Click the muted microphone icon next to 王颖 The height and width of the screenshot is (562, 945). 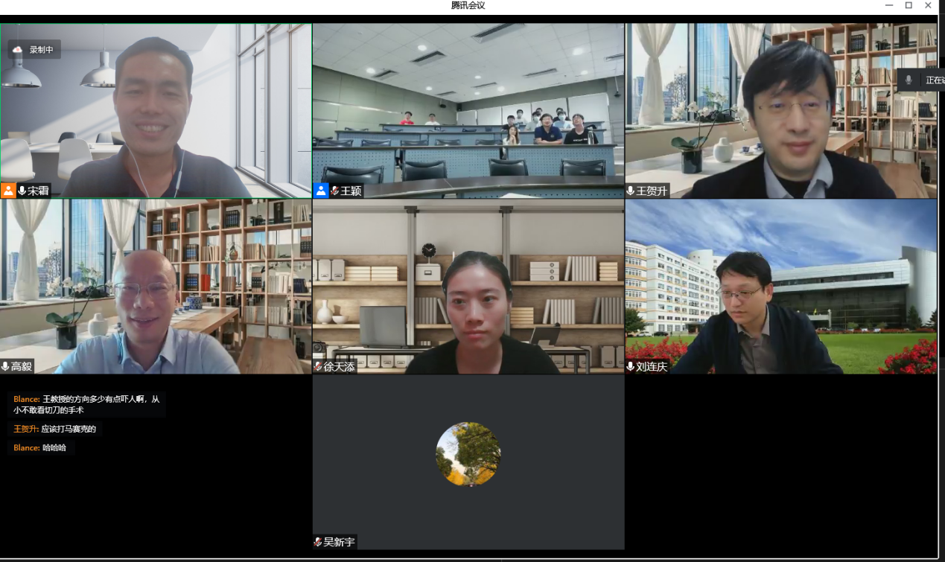(x=335, y=191)
